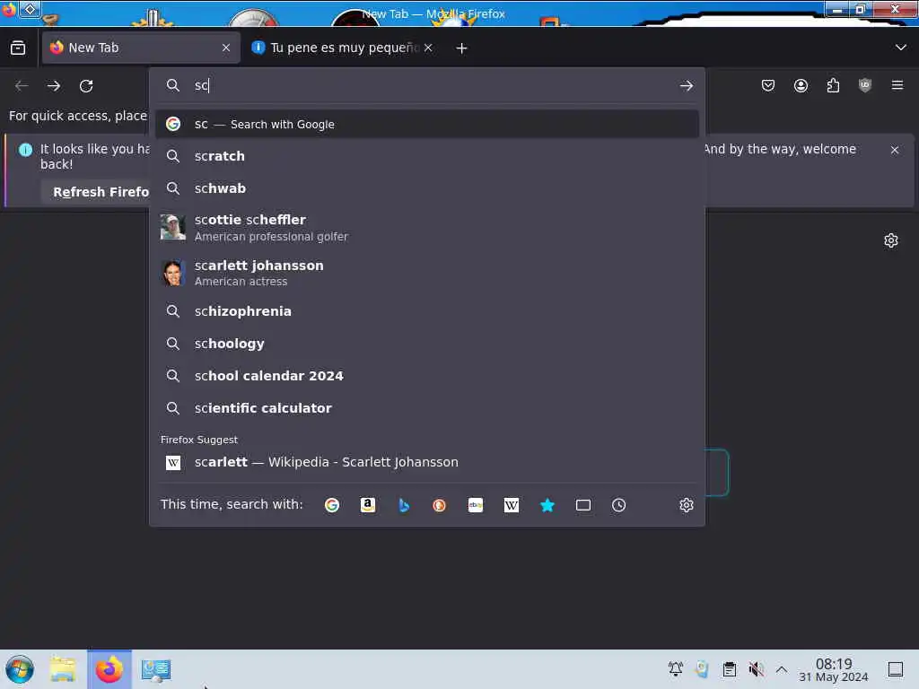Close the New Tab tab
The height and width of the screenshot is (689, 919).
(226, 48)
